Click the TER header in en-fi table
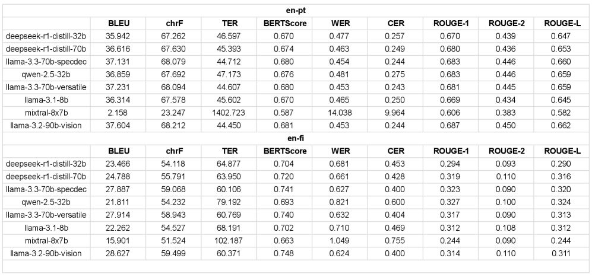 point(229,150)
